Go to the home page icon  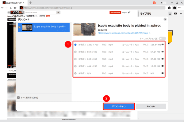point(15,8)
